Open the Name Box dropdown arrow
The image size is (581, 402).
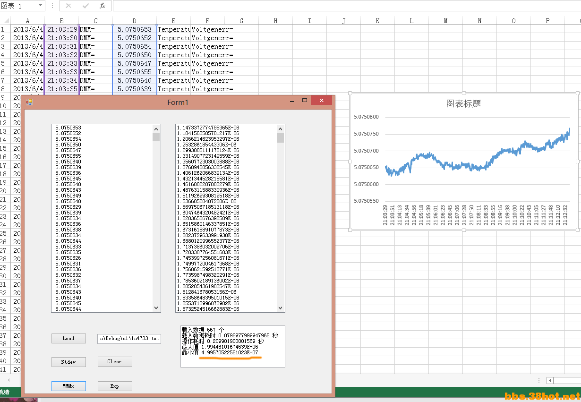click(40, 6)
